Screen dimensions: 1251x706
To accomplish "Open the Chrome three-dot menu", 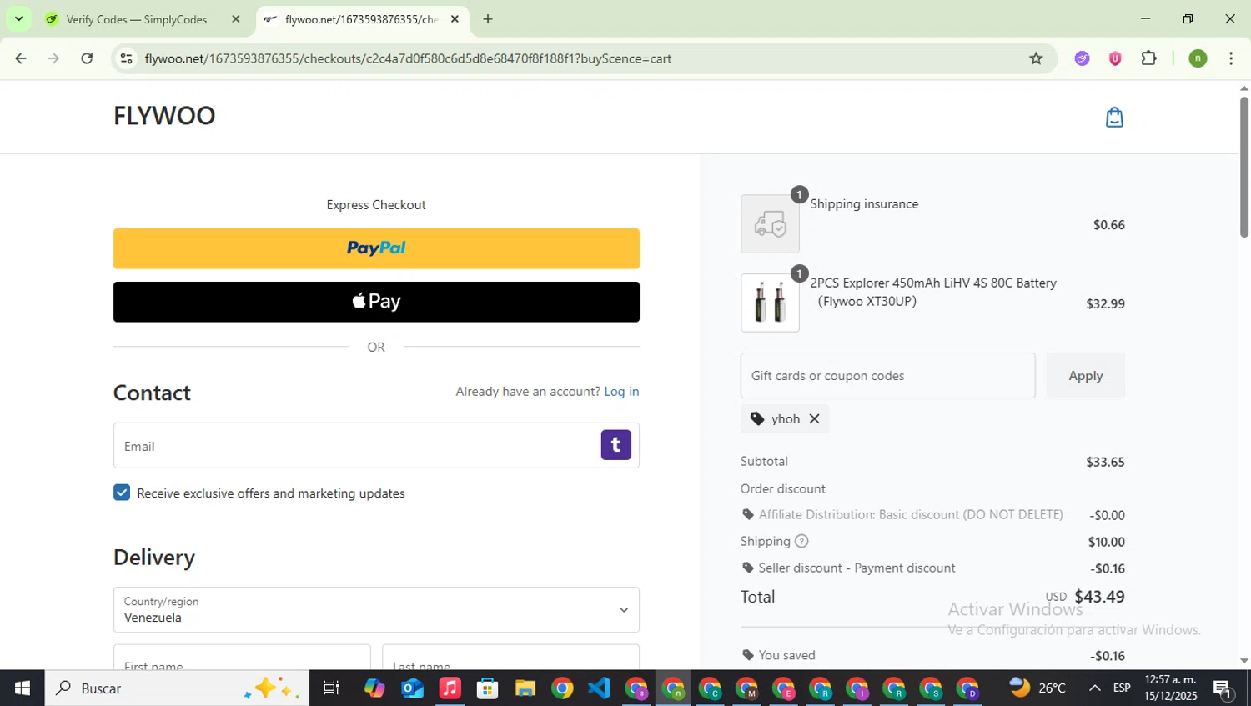I will (x=1231, y=58).
